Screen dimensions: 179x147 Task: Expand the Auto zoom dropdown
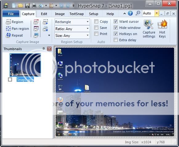click(x=157, y=13)
